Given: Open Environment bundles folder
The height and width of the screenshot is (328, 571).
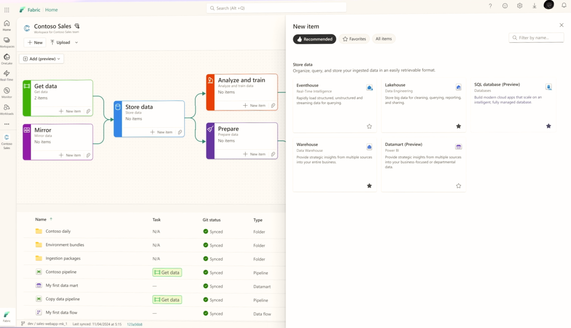Looking at the screenshot, I should pyautogui.click(x=65, y=245).
